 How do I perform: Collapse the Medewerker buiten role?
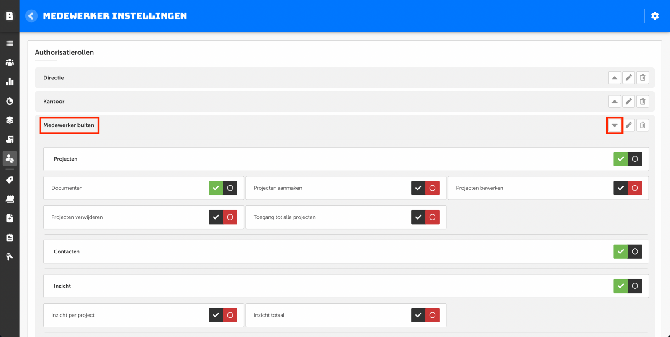click(614, 125)
